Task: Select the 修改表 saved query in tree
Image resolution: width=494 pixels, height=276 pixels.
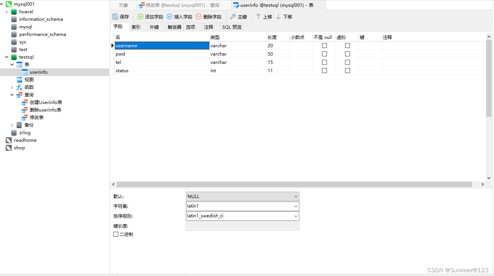Action: [37, 117]
